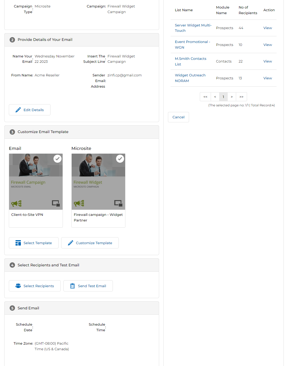Click the pencil icon in Edit Details
Image resolution: width=288 pixels, height=366 pixels.
pyautogui.click(x=18, y=110)
